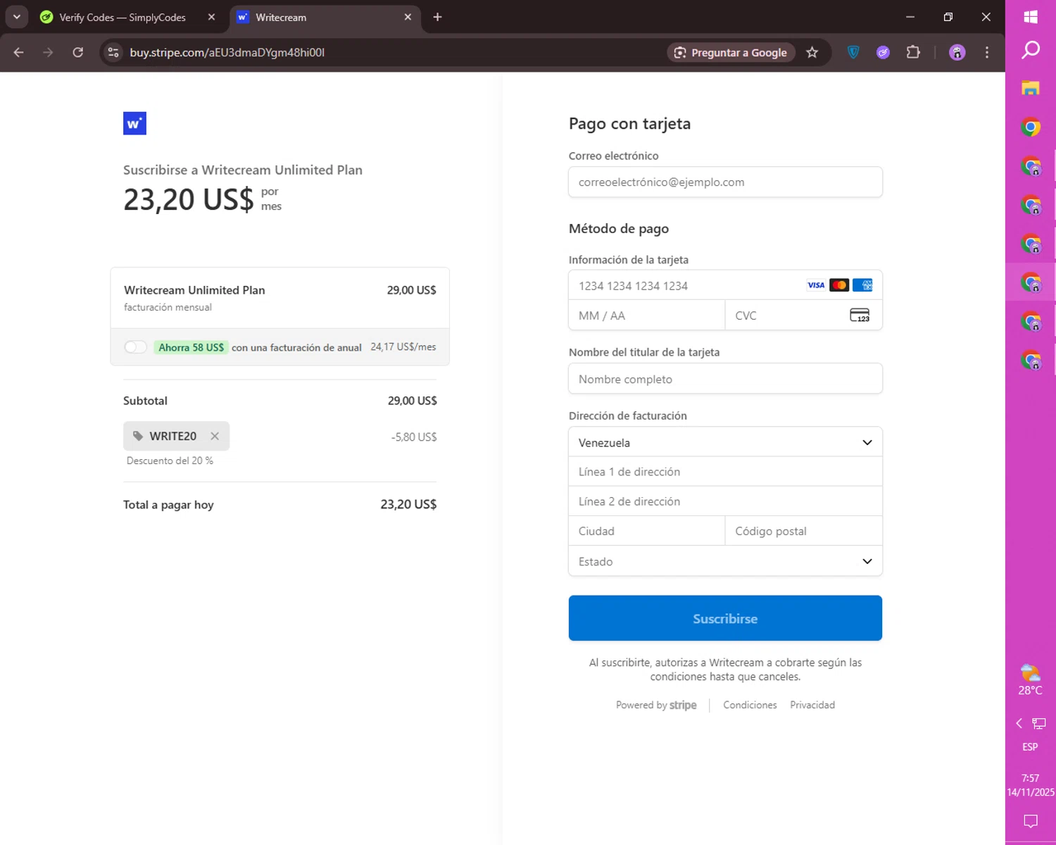Click the Writecream logo on the checkout page
The height and width of the screenshot is (845, 1056).
click(x=134, y=123)
